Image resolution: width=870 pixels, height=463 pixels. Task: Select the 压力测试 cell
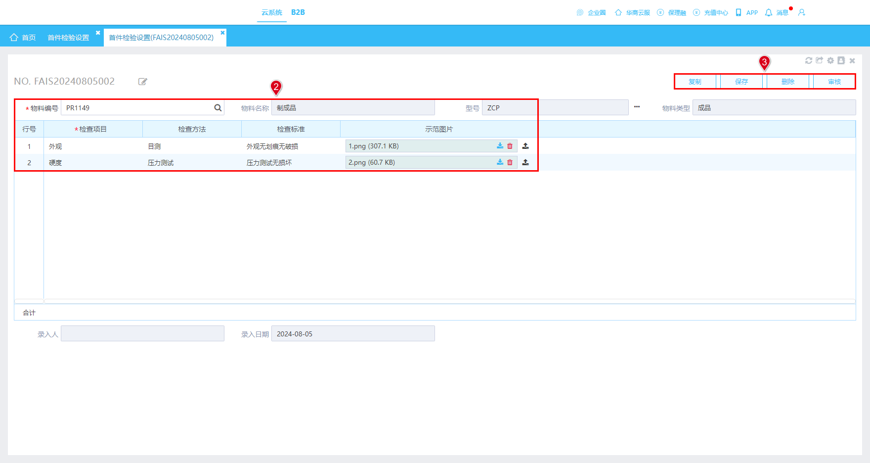[x=192, y=163]
